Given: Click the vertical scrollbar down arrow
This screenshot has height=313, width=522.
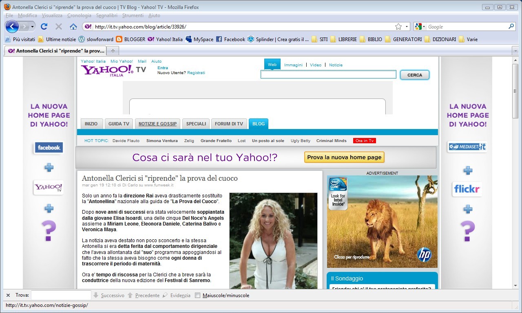Looking at the screenshot, I should tap(515, 285).
